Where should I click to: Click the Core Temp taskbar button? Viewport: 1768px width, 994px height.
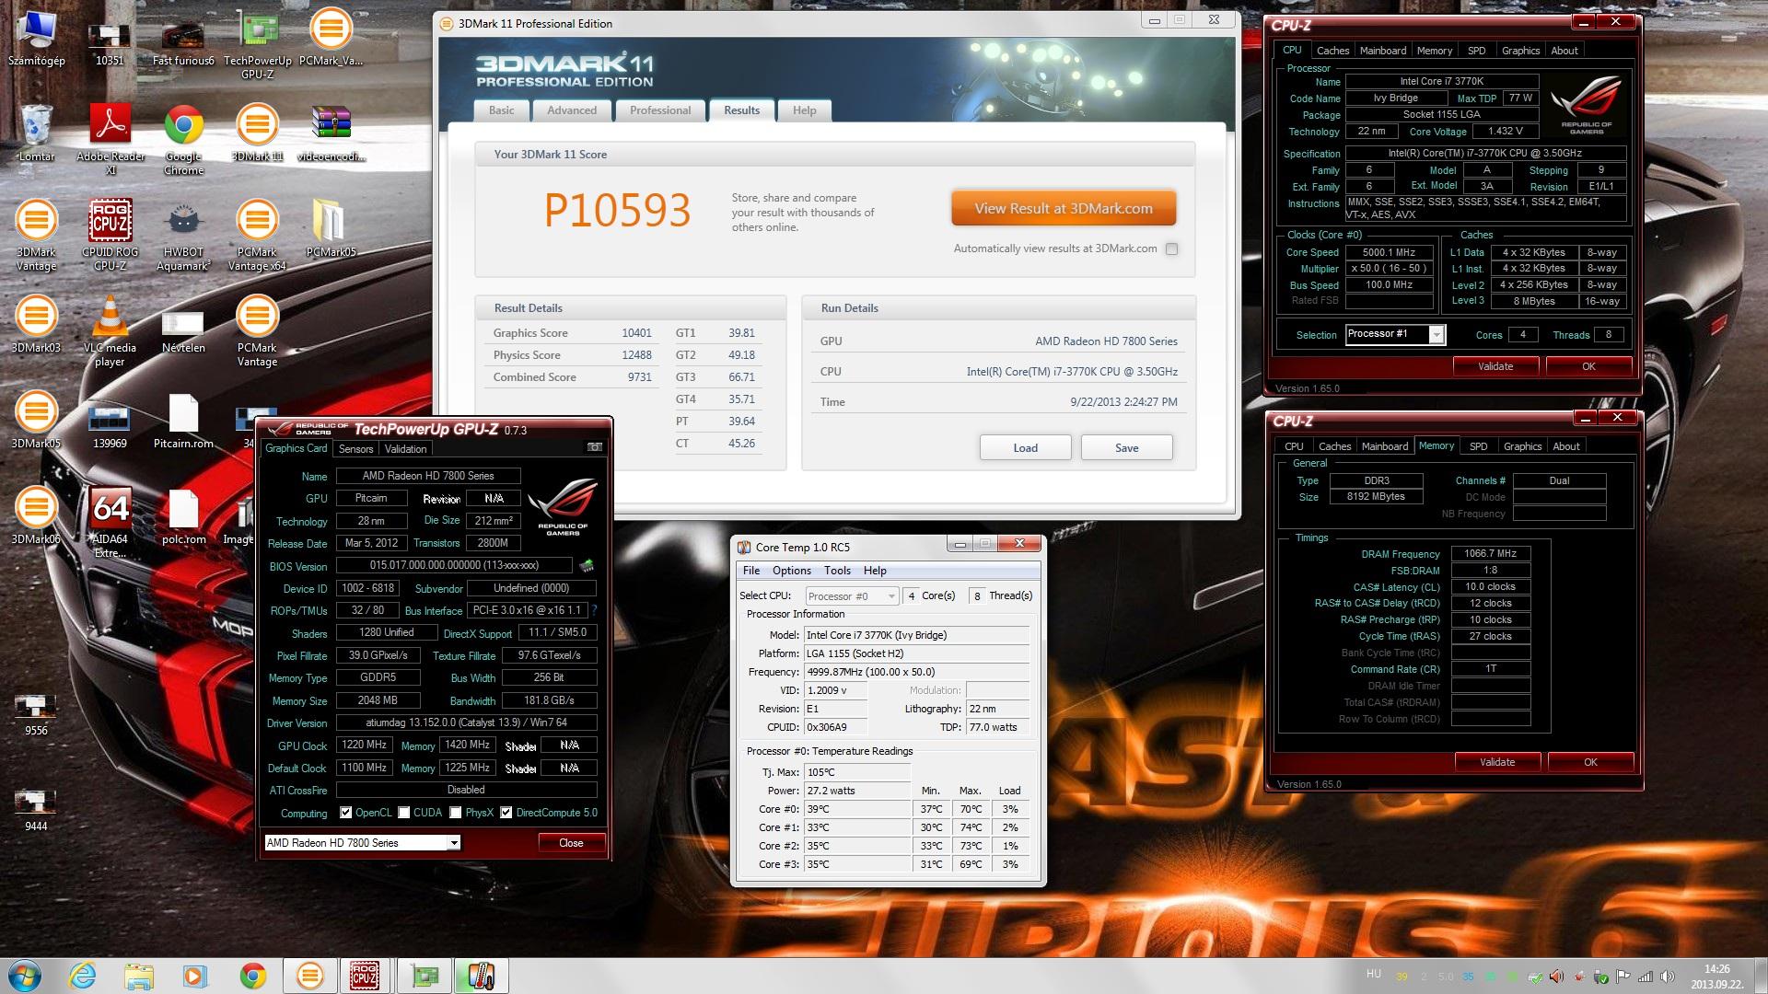pos(482,976)
